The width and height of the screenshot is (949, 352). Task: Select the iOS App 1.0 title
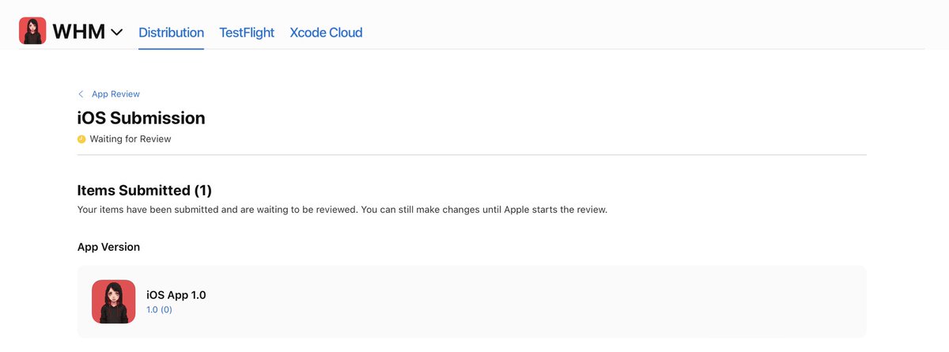click(x=176, y=295)
